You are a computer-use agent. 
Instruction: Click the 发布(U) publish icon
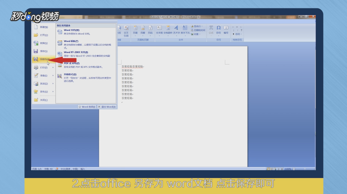pos(36,91)
